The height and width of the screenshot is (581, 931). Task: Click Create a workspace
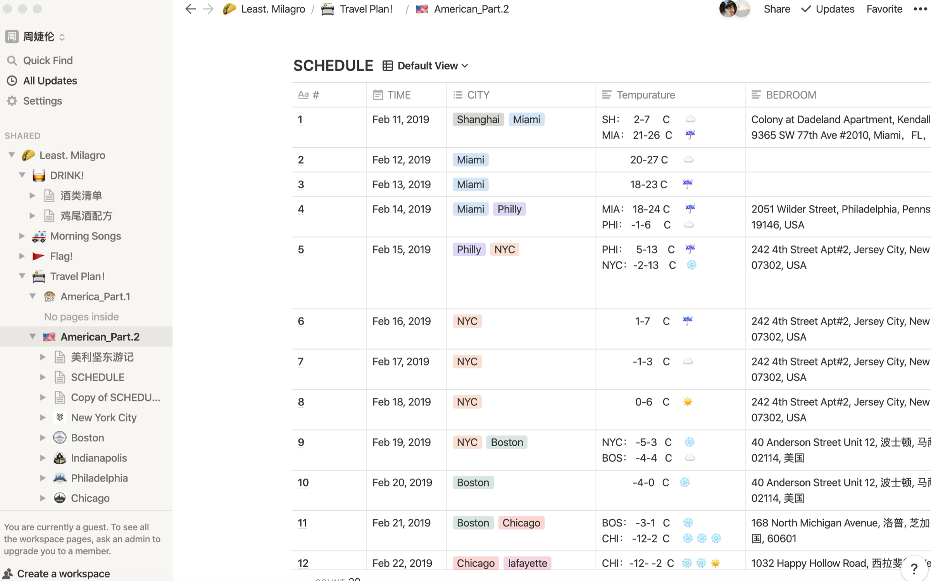point(63,573)
